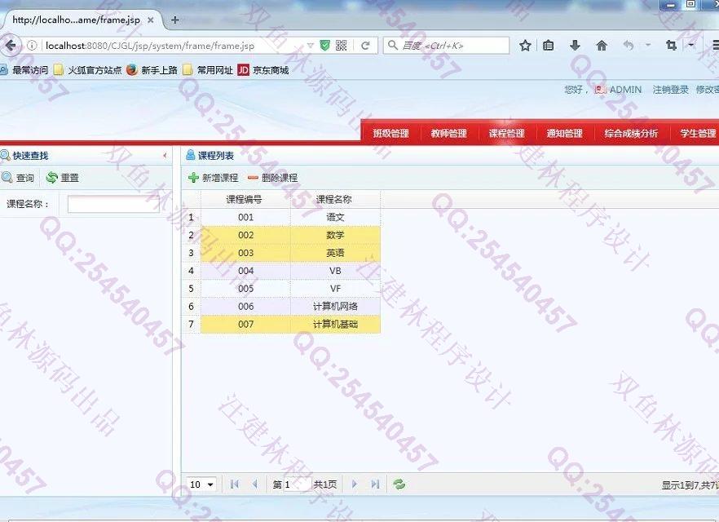This screenshot has width=719, height=522.
Task: Click the page number input in the pager
Action: (297, 484)
